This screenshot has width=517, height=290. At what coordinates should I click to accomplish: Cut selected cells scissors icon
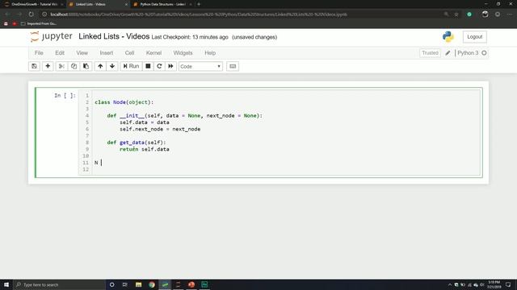coord(61,66)
